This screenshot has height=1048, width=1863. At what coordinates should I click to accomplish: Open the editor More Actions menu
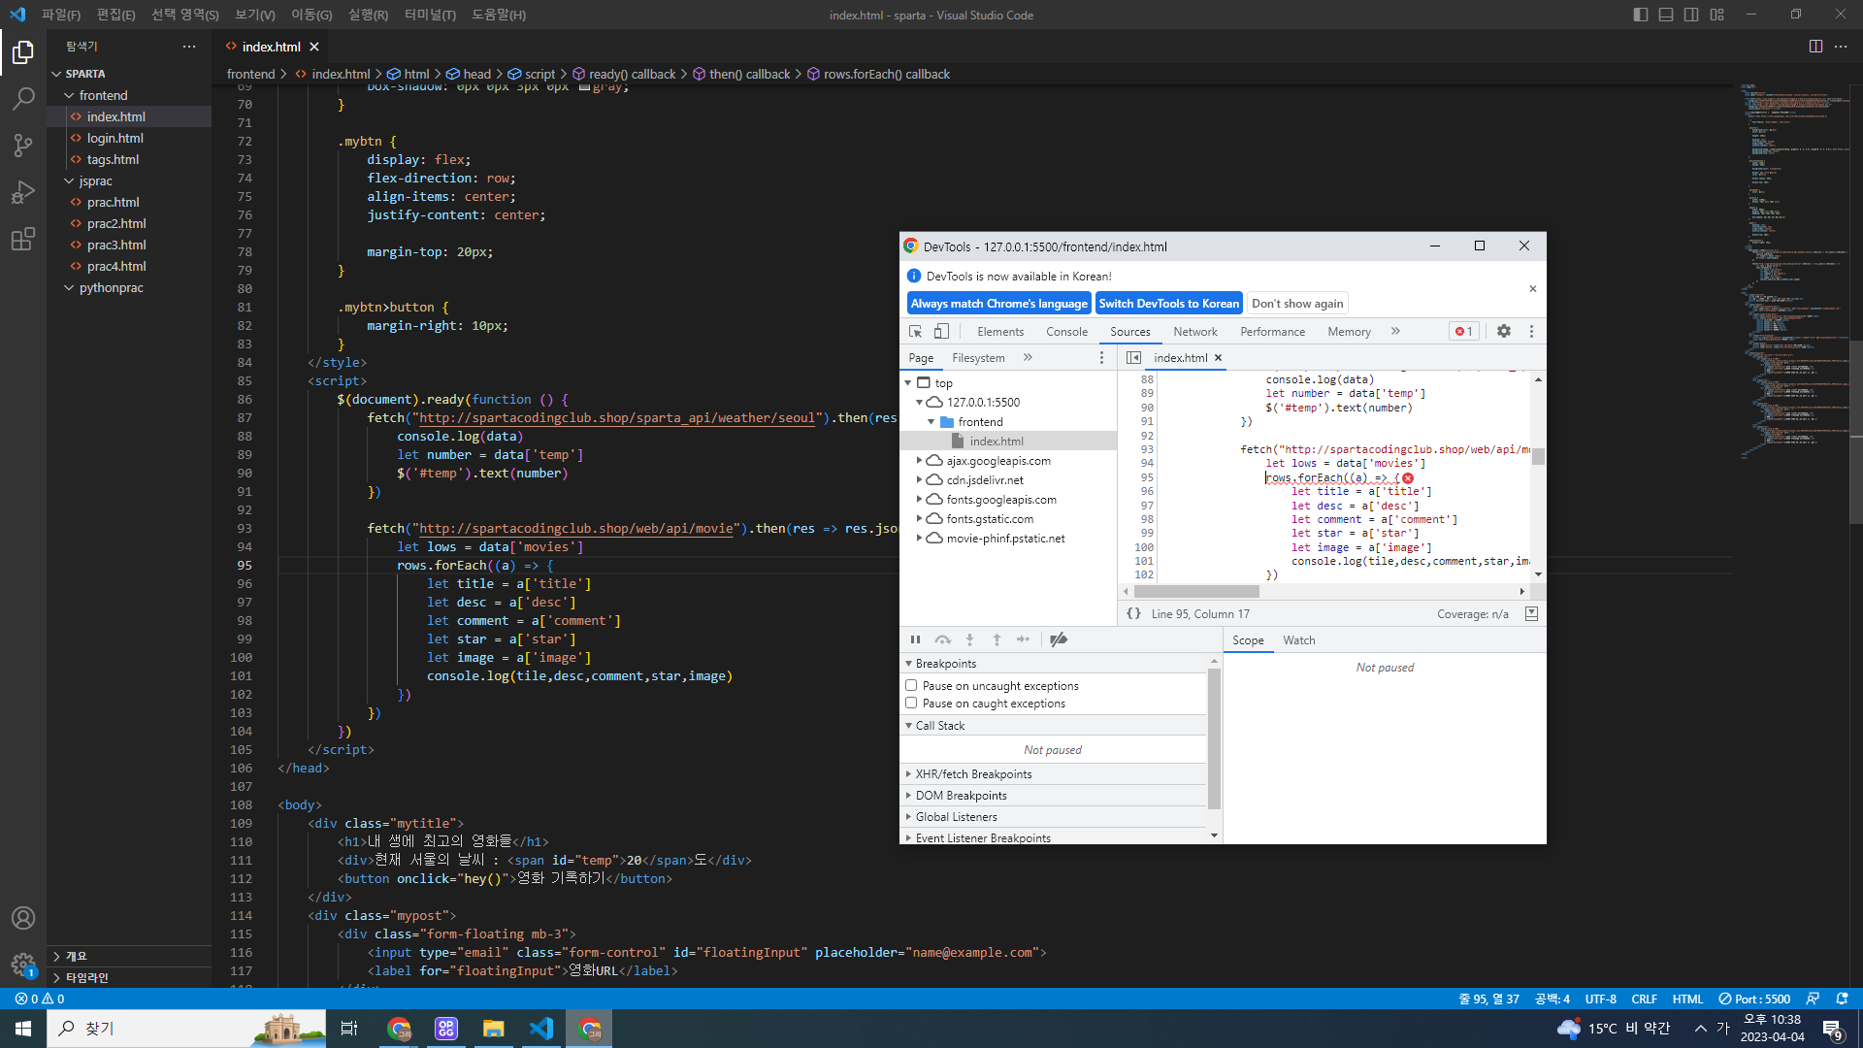(1841, 47)
